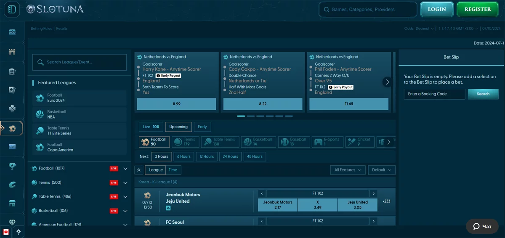Open the playing cards icon in sidebar
505x238 pixels.
coord(12,90)
